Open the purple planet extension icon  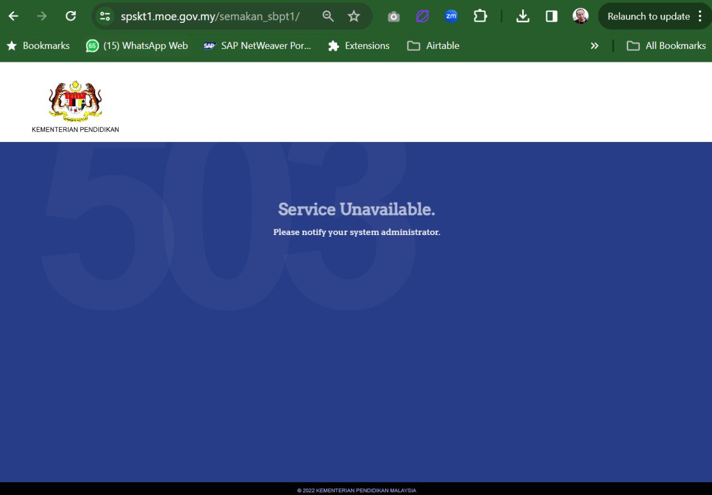[x=422, y=16]
